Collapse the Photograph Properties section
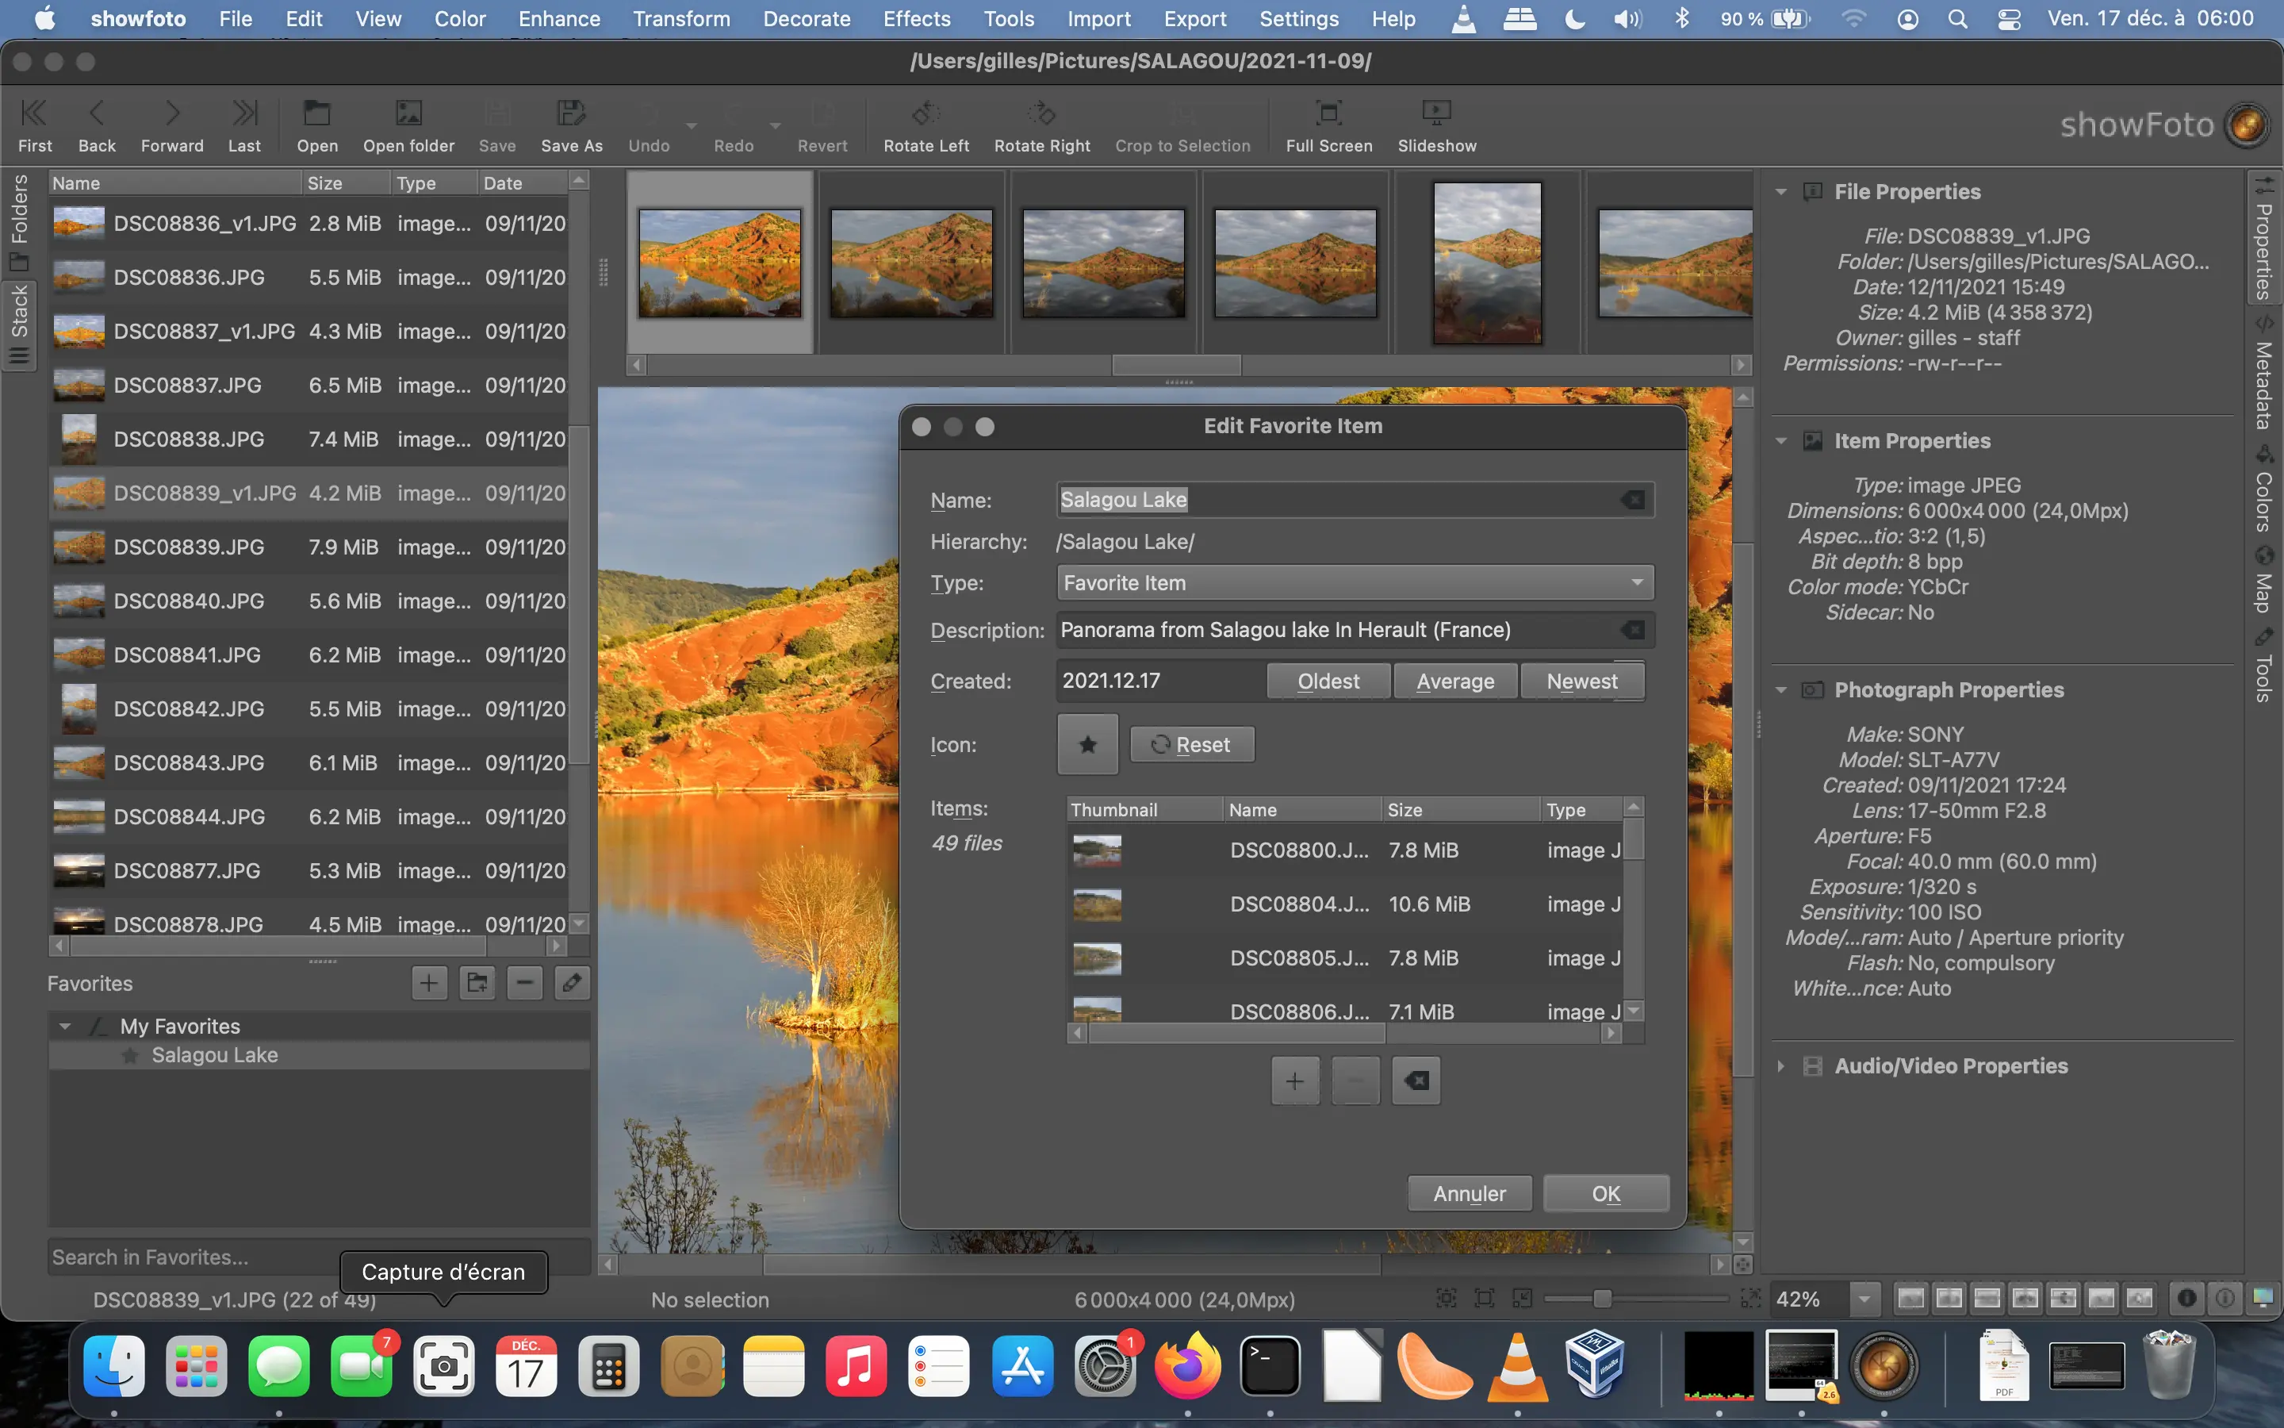Viewport: 2284px width, 1428px height. click(x=1782, y=689)
